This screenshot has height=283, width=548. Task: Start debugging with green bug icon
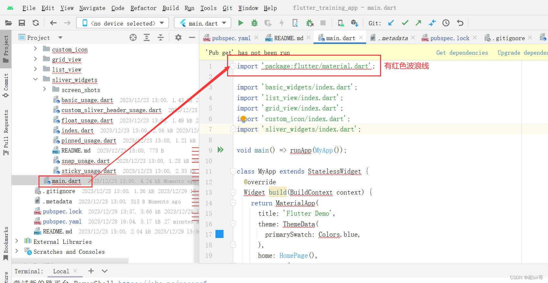coord(254,23)
